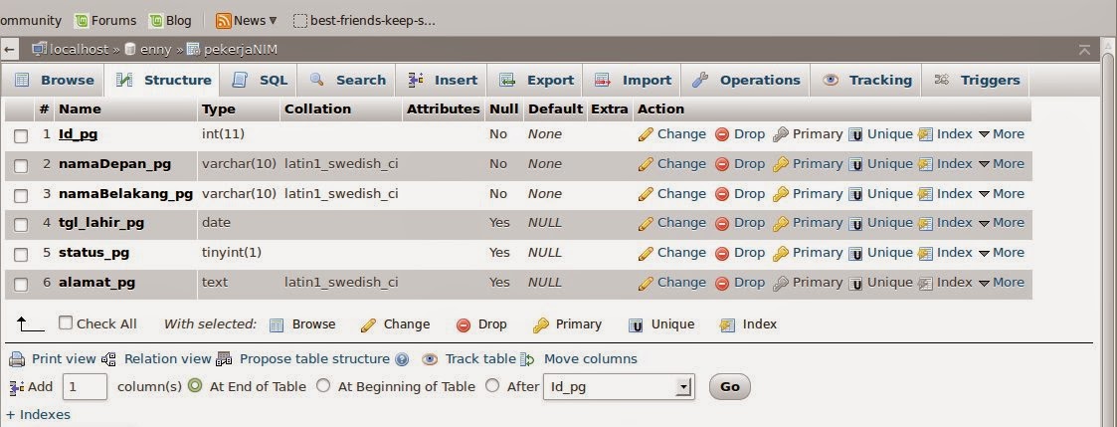
Task: Click the collapse top panel icon at right
Action: point(1084,50)
